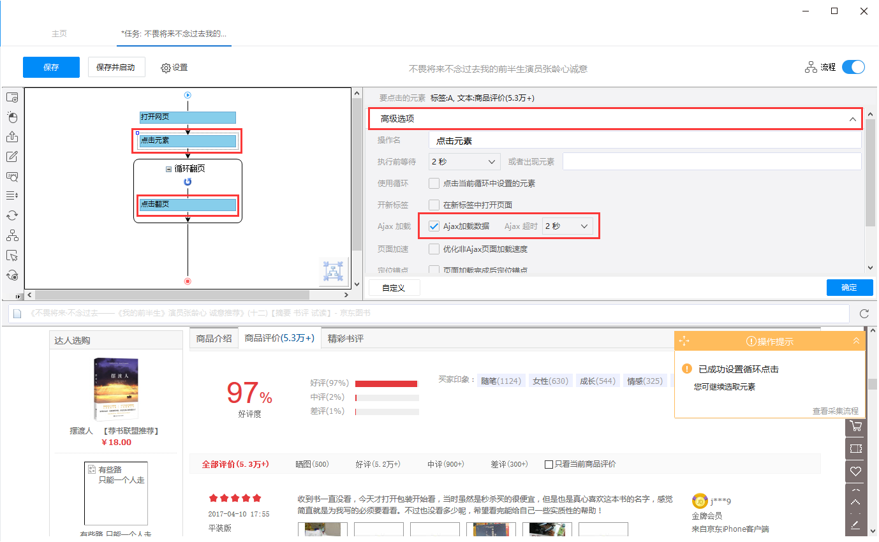Toggle the 流程 workflow switch
Image resolution: width=879 pixels, height=542 pixels.
[x=853, y=67]
